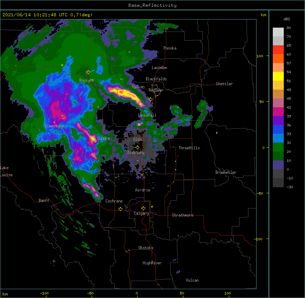
Task: Click the yellow V marker northwest of RockyMH
Action: point(62,65)
